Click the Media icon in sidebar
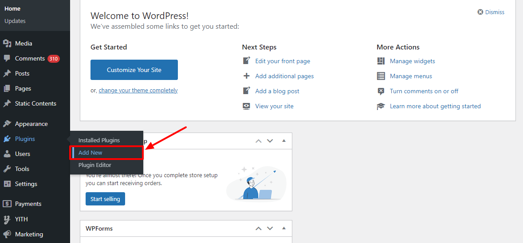523x243 pixels. click(7, 43)
